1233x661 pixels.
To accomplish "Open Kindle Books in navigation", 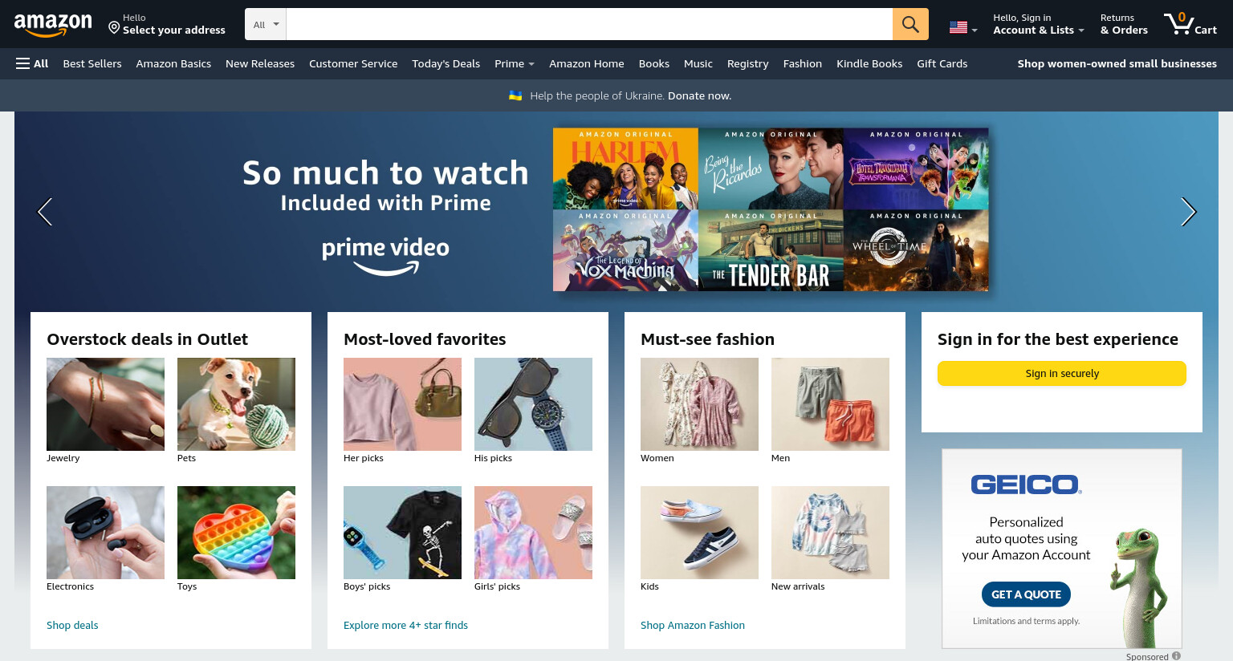I will (x=869, y=63).
